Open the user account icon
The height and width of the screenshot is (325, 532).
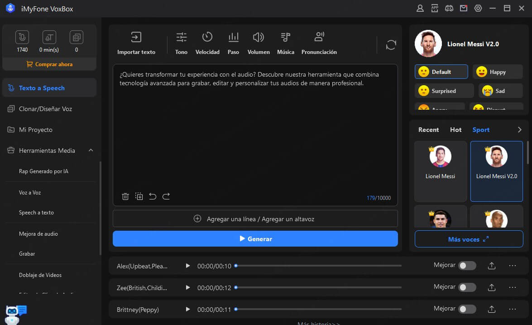420,8
